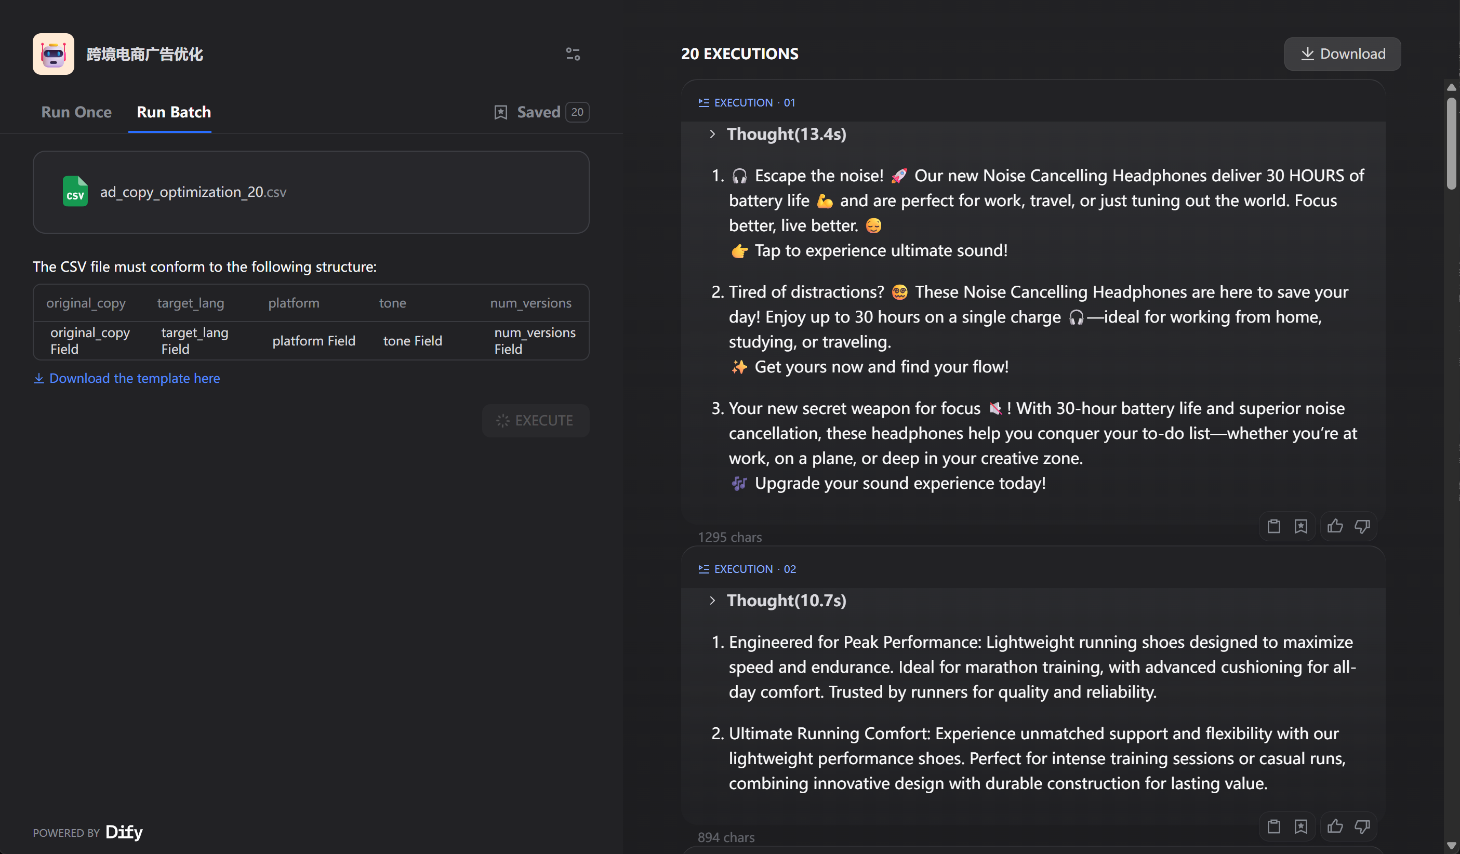The height and width of the screenshot is (854, 1460).
Task: Bookmark the Execution 02 result
Action: pyautogui.click(x=1300, y=826)
